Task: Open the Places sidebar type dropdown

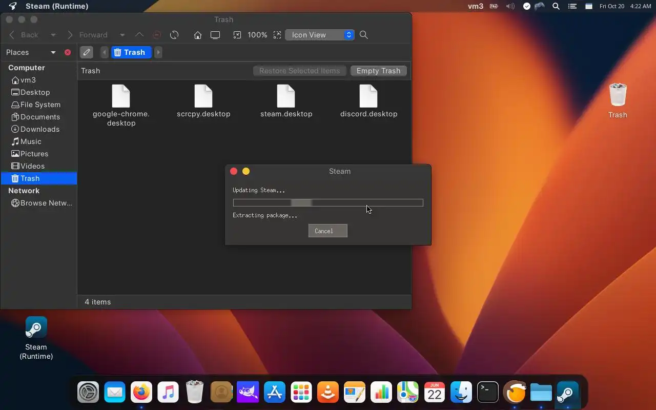Action: pyautogui.click(x=31, y=52)
